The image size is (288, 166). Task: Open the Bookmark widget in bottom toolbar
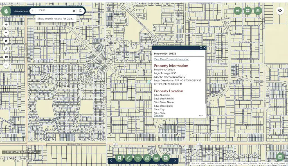click(x=119, y=158)
